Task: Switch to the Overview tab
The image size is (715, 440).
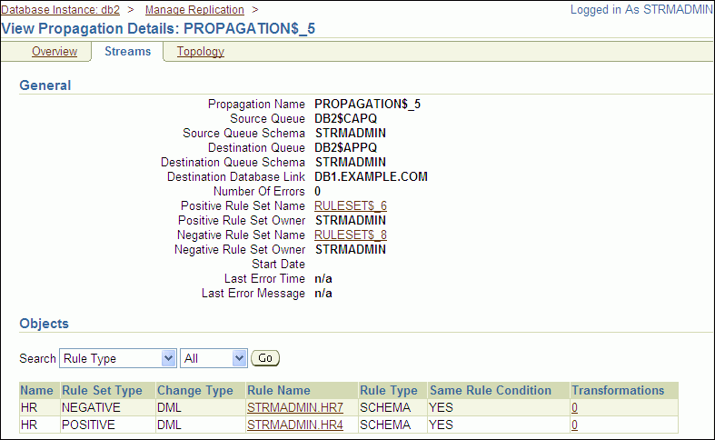Action: tap(55, 52)
